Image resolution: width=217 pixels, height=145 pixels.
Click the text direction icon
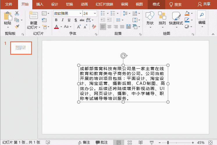click(135, 13)
